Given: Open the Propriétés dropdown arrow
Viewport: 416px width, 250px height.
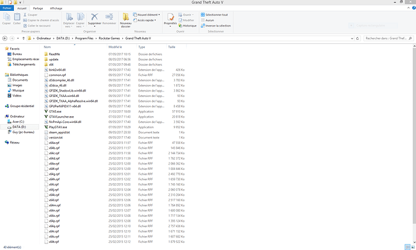Looking at the screenshot, I should (x=171, y=27).
